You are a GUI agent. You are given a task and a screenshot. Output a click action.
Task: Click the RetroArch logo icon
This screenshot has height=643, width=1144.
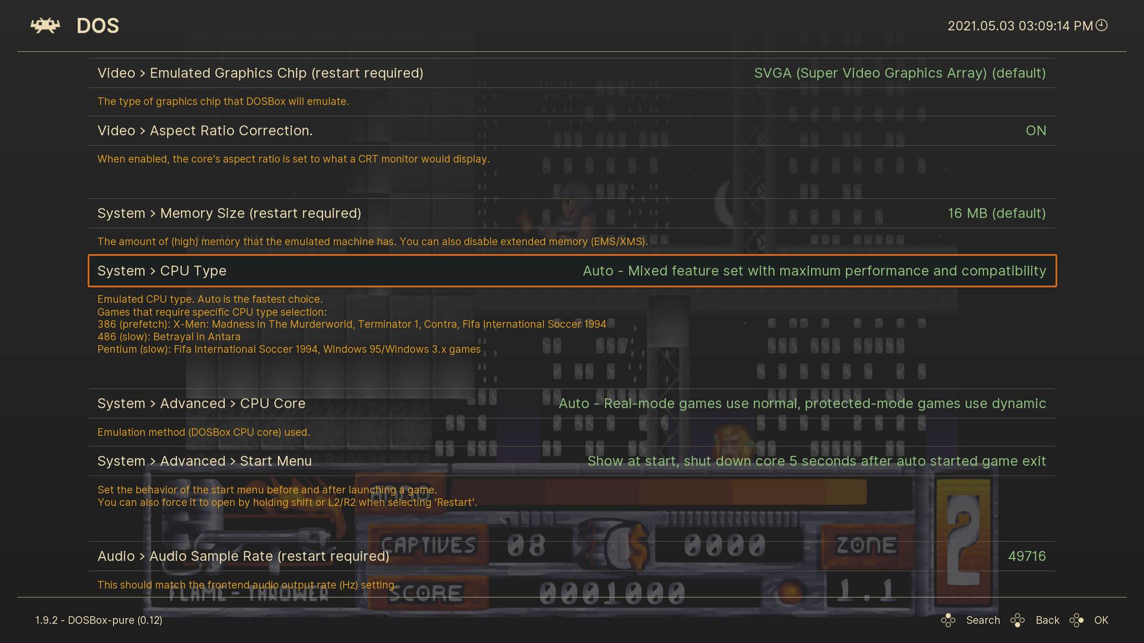pyautogui.click(x=45, y=25)
